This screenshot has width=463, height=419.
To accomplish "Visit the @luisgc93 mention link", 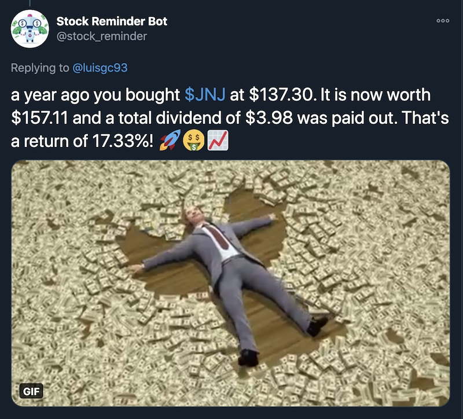I will [x=100, y=68].
